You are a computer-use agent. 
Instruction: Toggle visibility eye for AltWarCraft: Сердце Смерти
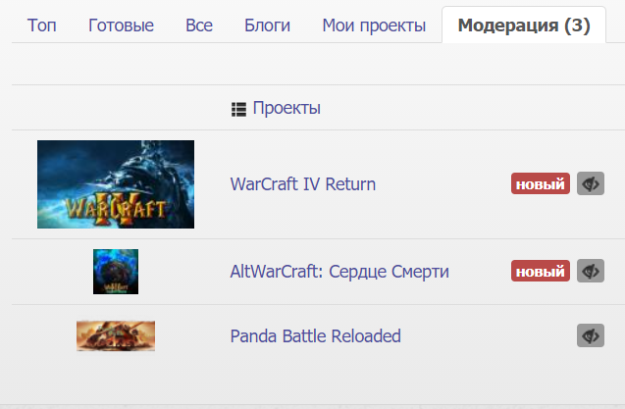tap(591, 271)
